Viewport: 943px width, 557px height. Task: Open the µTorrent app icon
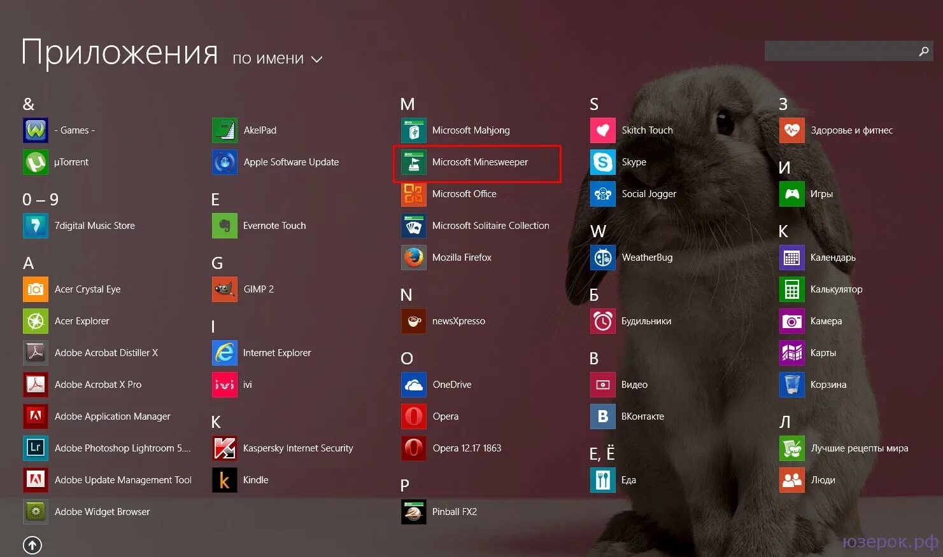coord(36,162)
